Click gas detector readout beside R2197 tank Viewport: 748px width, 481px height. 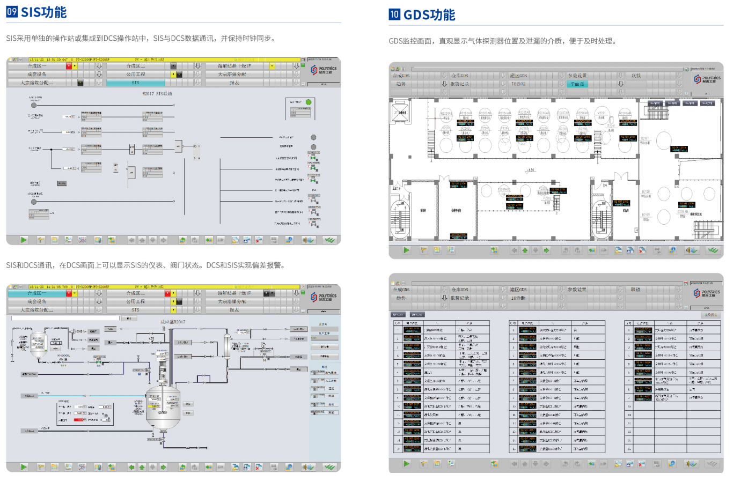click(x=679, y=149)
